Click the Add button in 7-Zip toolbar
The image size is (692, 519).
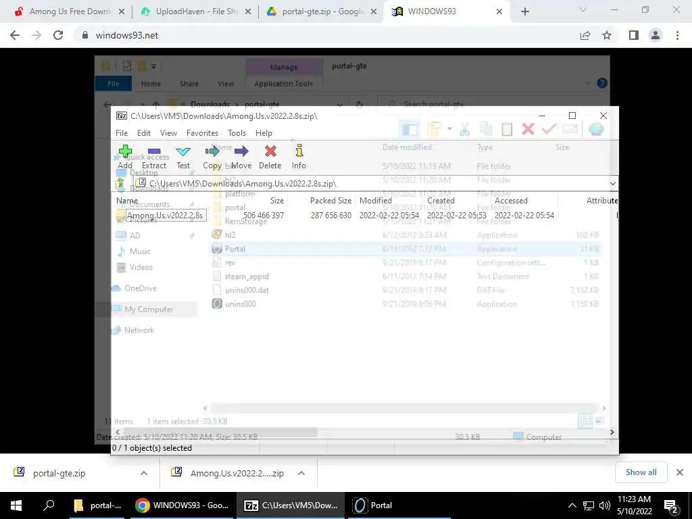pos(125,157)
